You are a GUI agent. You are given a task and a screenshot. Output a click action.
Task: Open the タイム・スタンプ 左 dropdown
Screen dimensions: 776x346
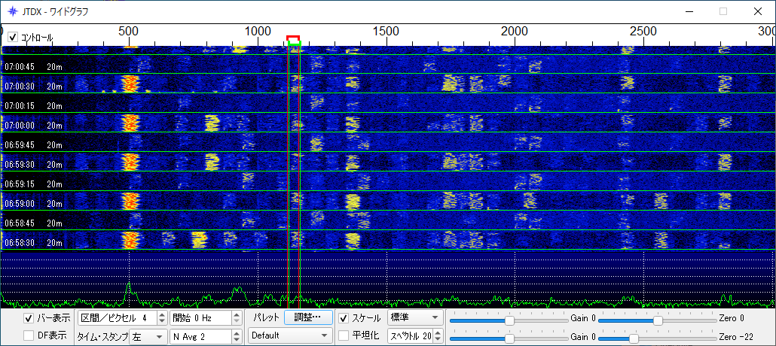click(x=148, y=335)
